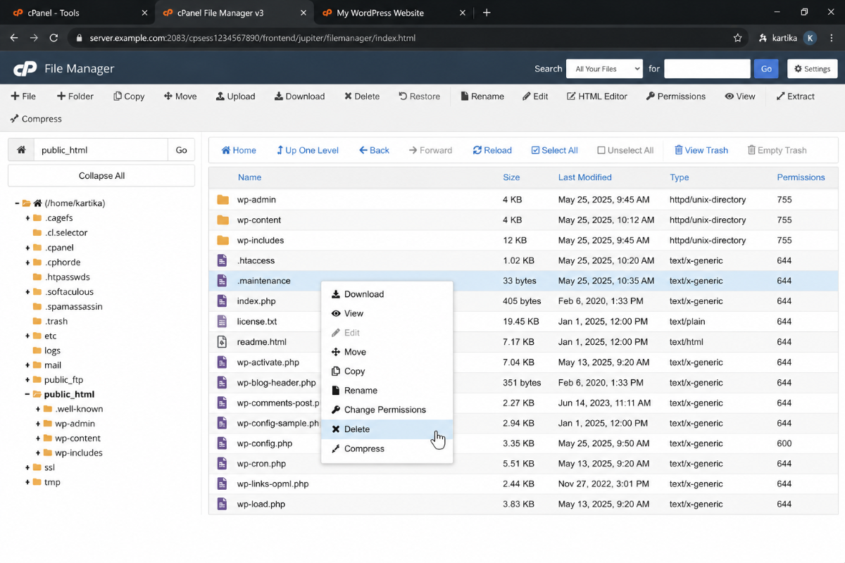Collapse the /home/kartika root tree node
Image resolution: width=845 pixels, height=563 pixels.
[x=16, y=203]
